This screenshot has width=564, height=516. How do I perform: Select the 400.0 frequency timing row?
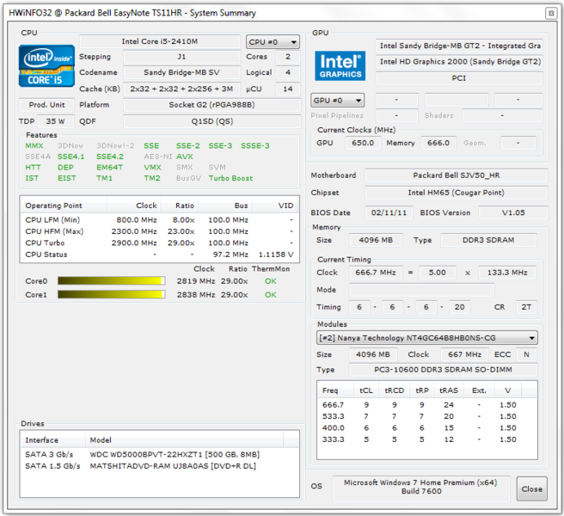click(427, 427)
